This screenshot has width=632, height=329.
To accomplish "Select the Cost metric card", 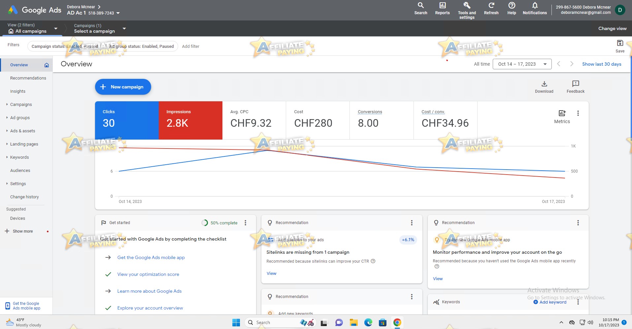I will tap(318, 120).
